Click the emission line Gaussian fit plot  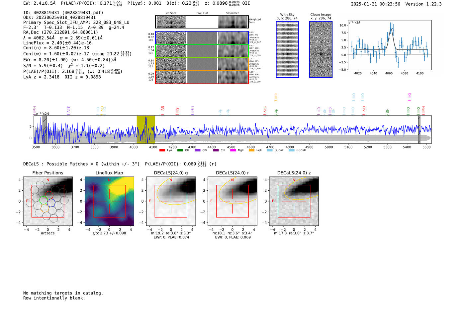[x=389, y=45]
